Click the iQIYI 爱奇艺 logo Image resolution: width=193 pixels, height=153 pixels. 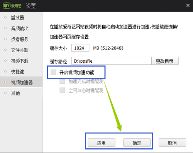click(x=12, y=6)
